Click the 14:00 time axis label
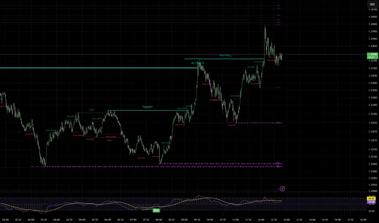 point(312,220)
